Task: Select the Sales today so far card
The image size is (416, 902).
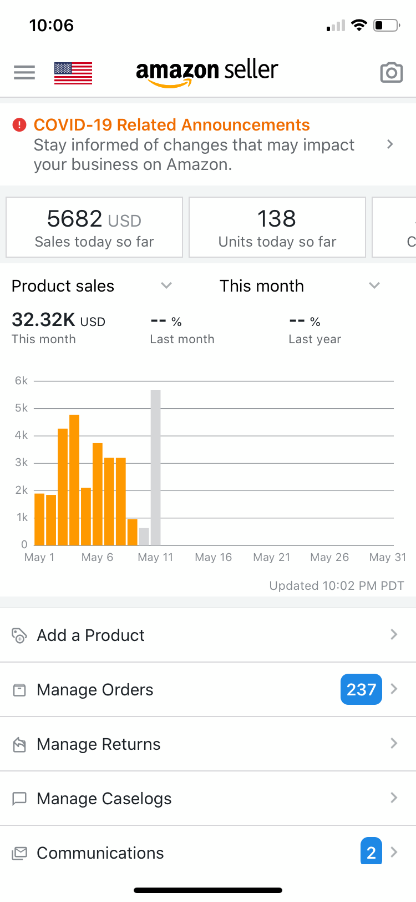Action: tap(94, 227)
